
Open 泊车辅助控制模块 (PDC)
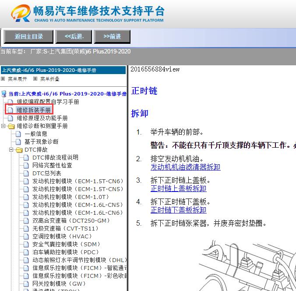(66, 252)
